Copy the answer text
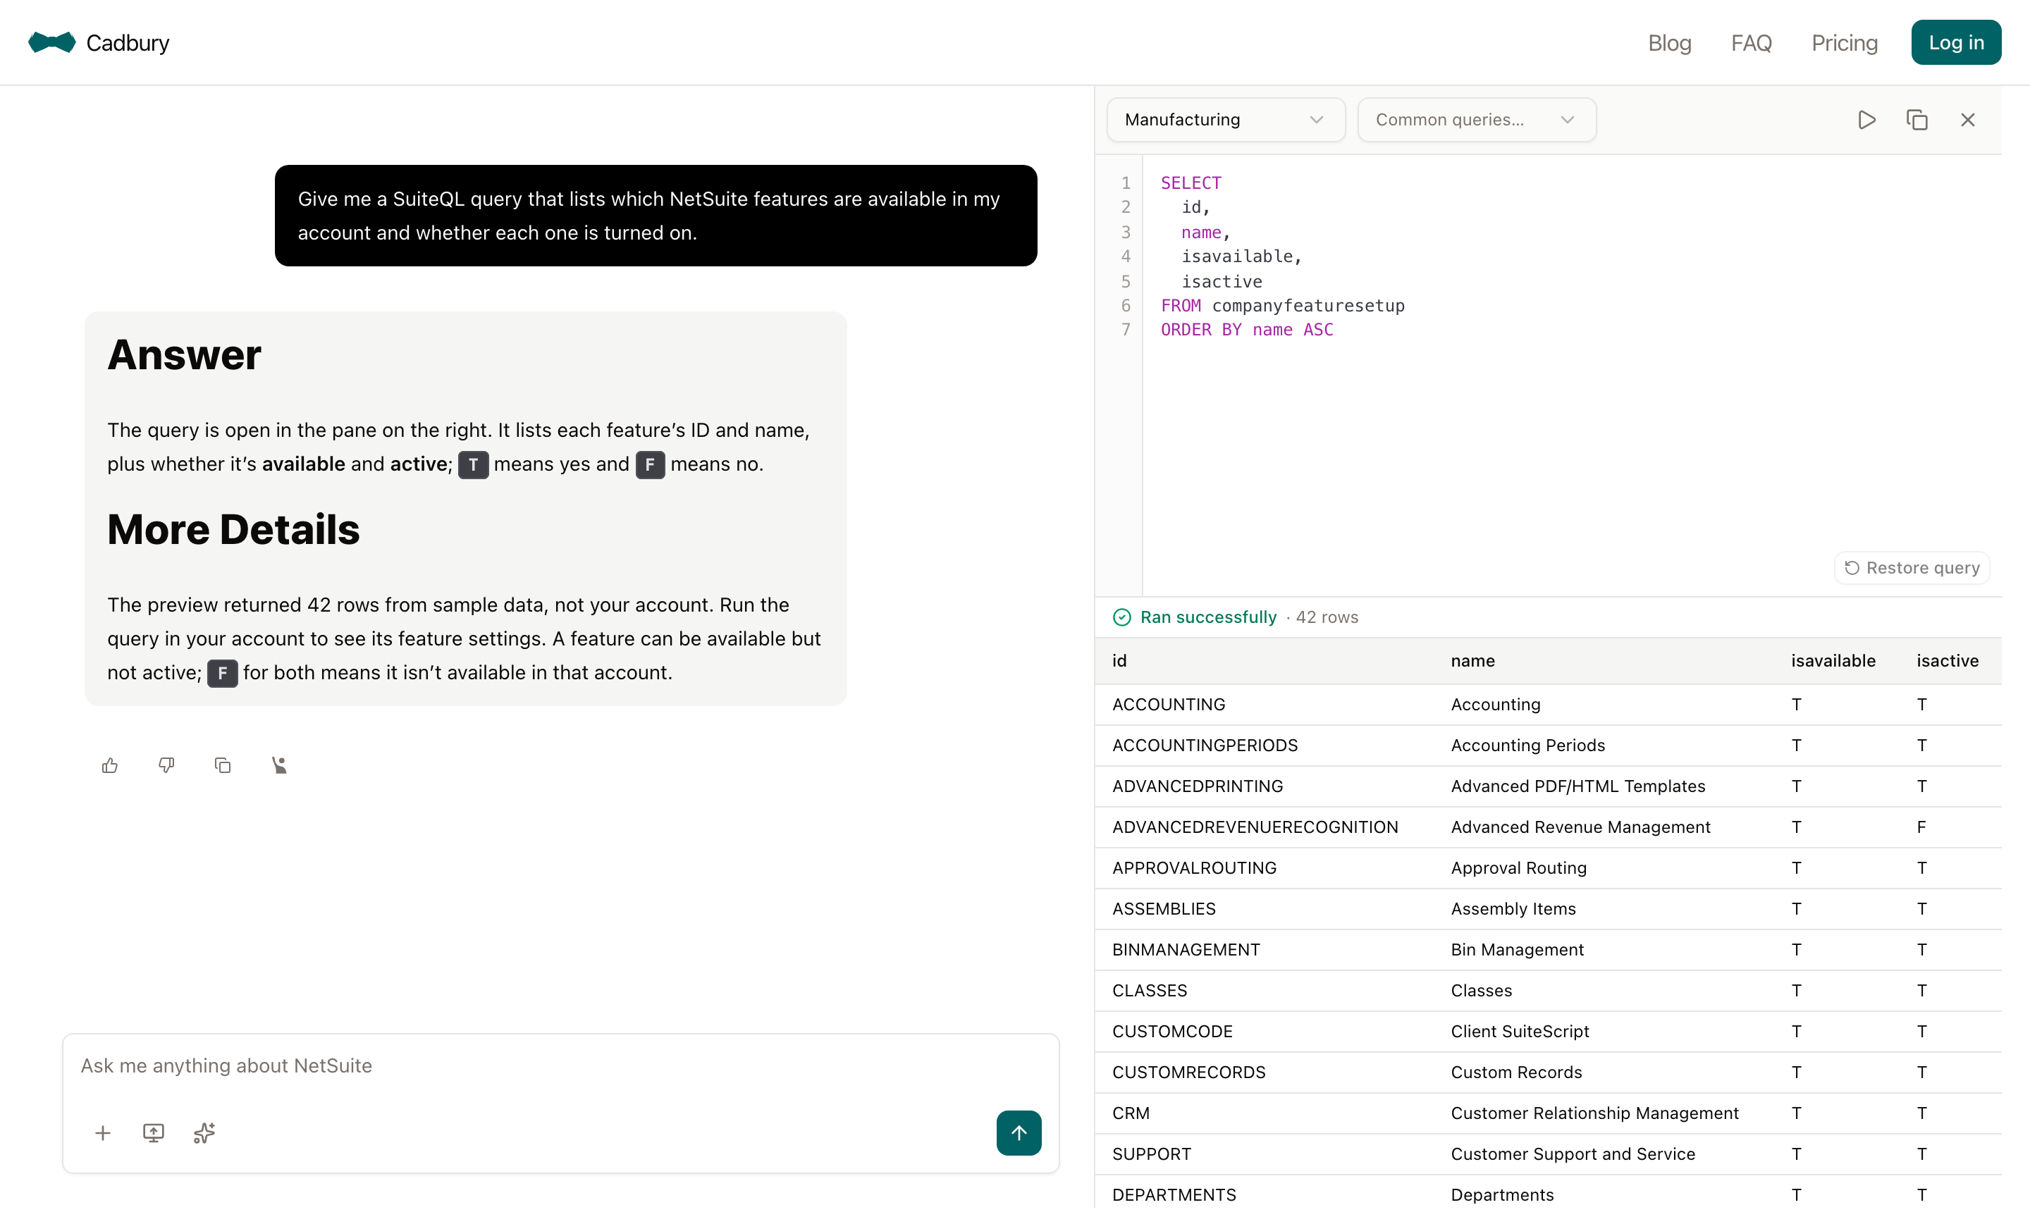The image size is (2030, 1212). [223, 765]
